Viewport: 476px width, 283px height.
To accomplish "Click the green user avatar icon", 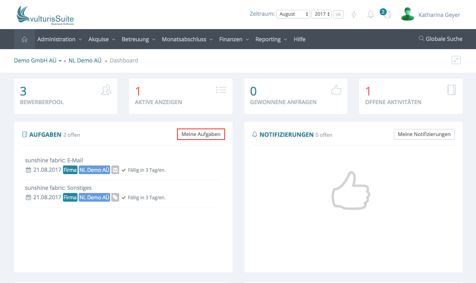I will (x=408, y=15).
